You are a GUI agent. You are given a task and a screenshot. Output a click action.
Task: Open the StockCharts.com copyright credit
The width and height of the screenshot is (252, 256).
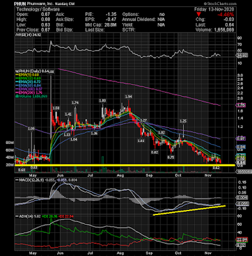click(x=220, y=4)
